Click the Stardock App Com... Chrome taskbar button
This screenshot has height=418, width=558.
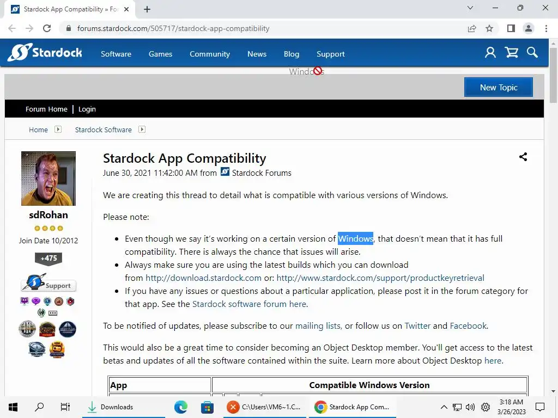(x=353, y=407)
